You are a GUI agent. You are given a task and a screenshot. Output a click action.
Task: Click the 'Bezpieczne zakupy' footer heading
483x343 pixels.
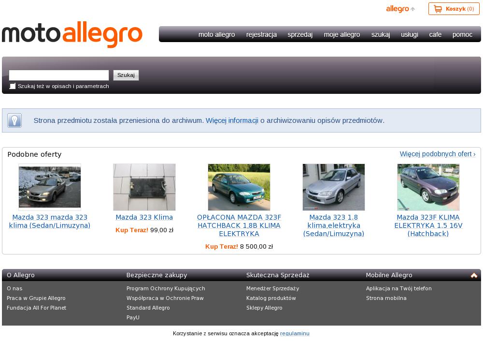(157, 275)
